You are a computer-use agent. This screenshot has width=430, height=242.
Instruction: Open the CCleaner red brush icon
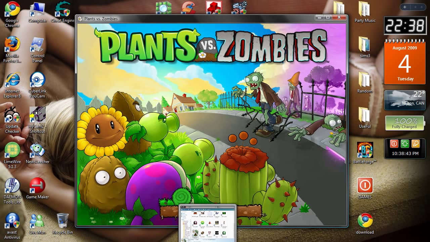pos(189,7)
